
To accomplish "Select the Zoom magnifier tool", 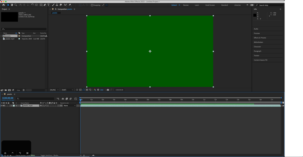I will pos(16,5).
